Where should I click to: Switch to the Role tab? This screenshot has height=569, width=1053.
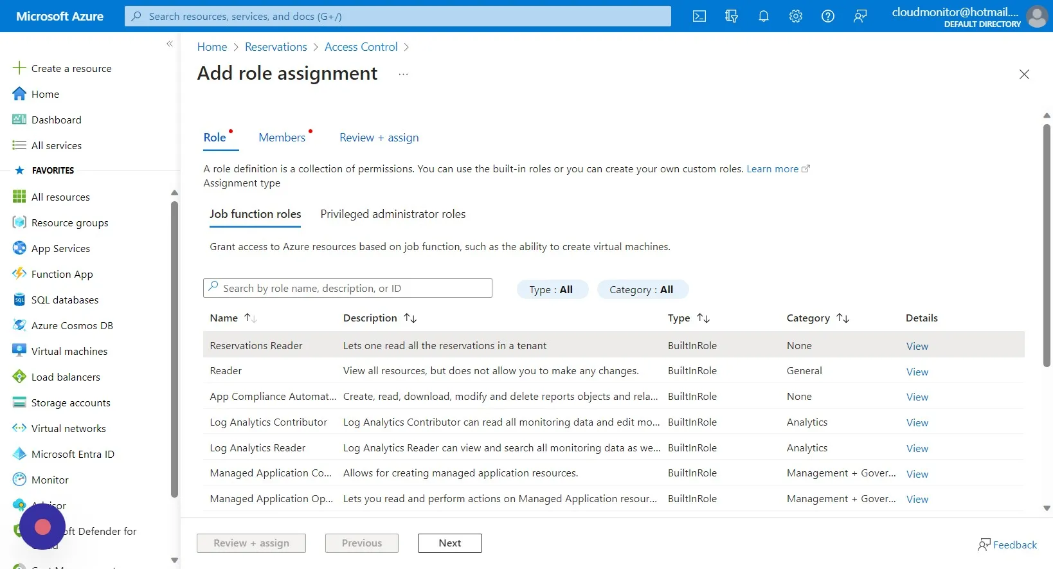215,138
